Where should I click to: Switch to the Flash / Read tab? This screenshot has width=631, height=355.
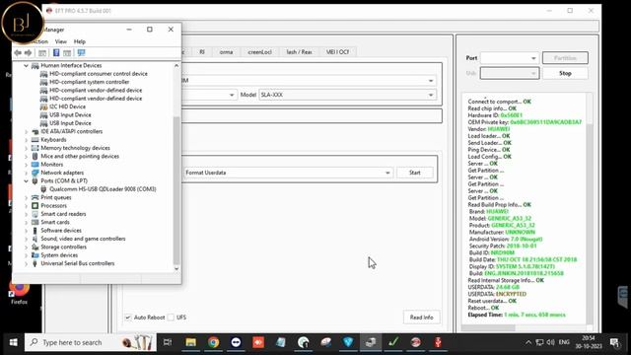click(299, 52)
